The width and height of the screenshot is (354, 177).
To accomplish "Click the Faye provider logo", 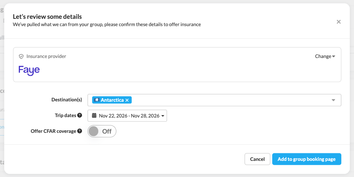I will [x=29, y=70].
